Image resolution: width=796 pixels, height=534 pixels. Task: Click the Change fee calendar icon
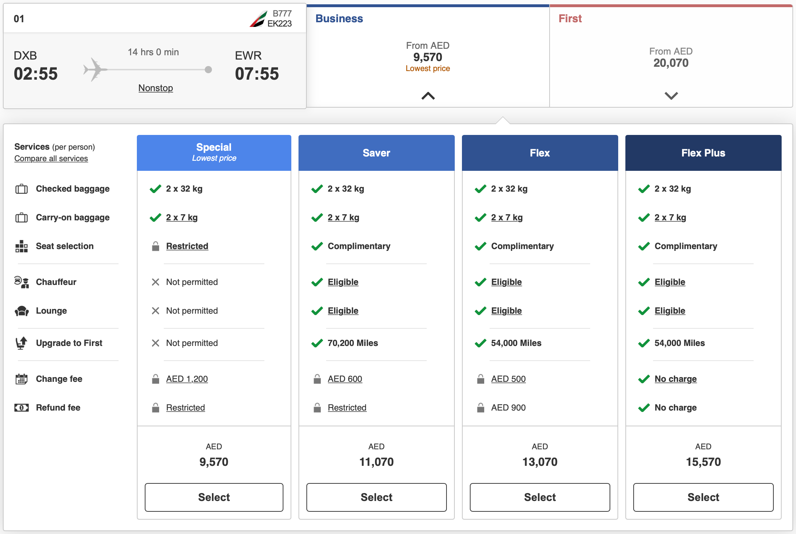[x=21, y=379]
